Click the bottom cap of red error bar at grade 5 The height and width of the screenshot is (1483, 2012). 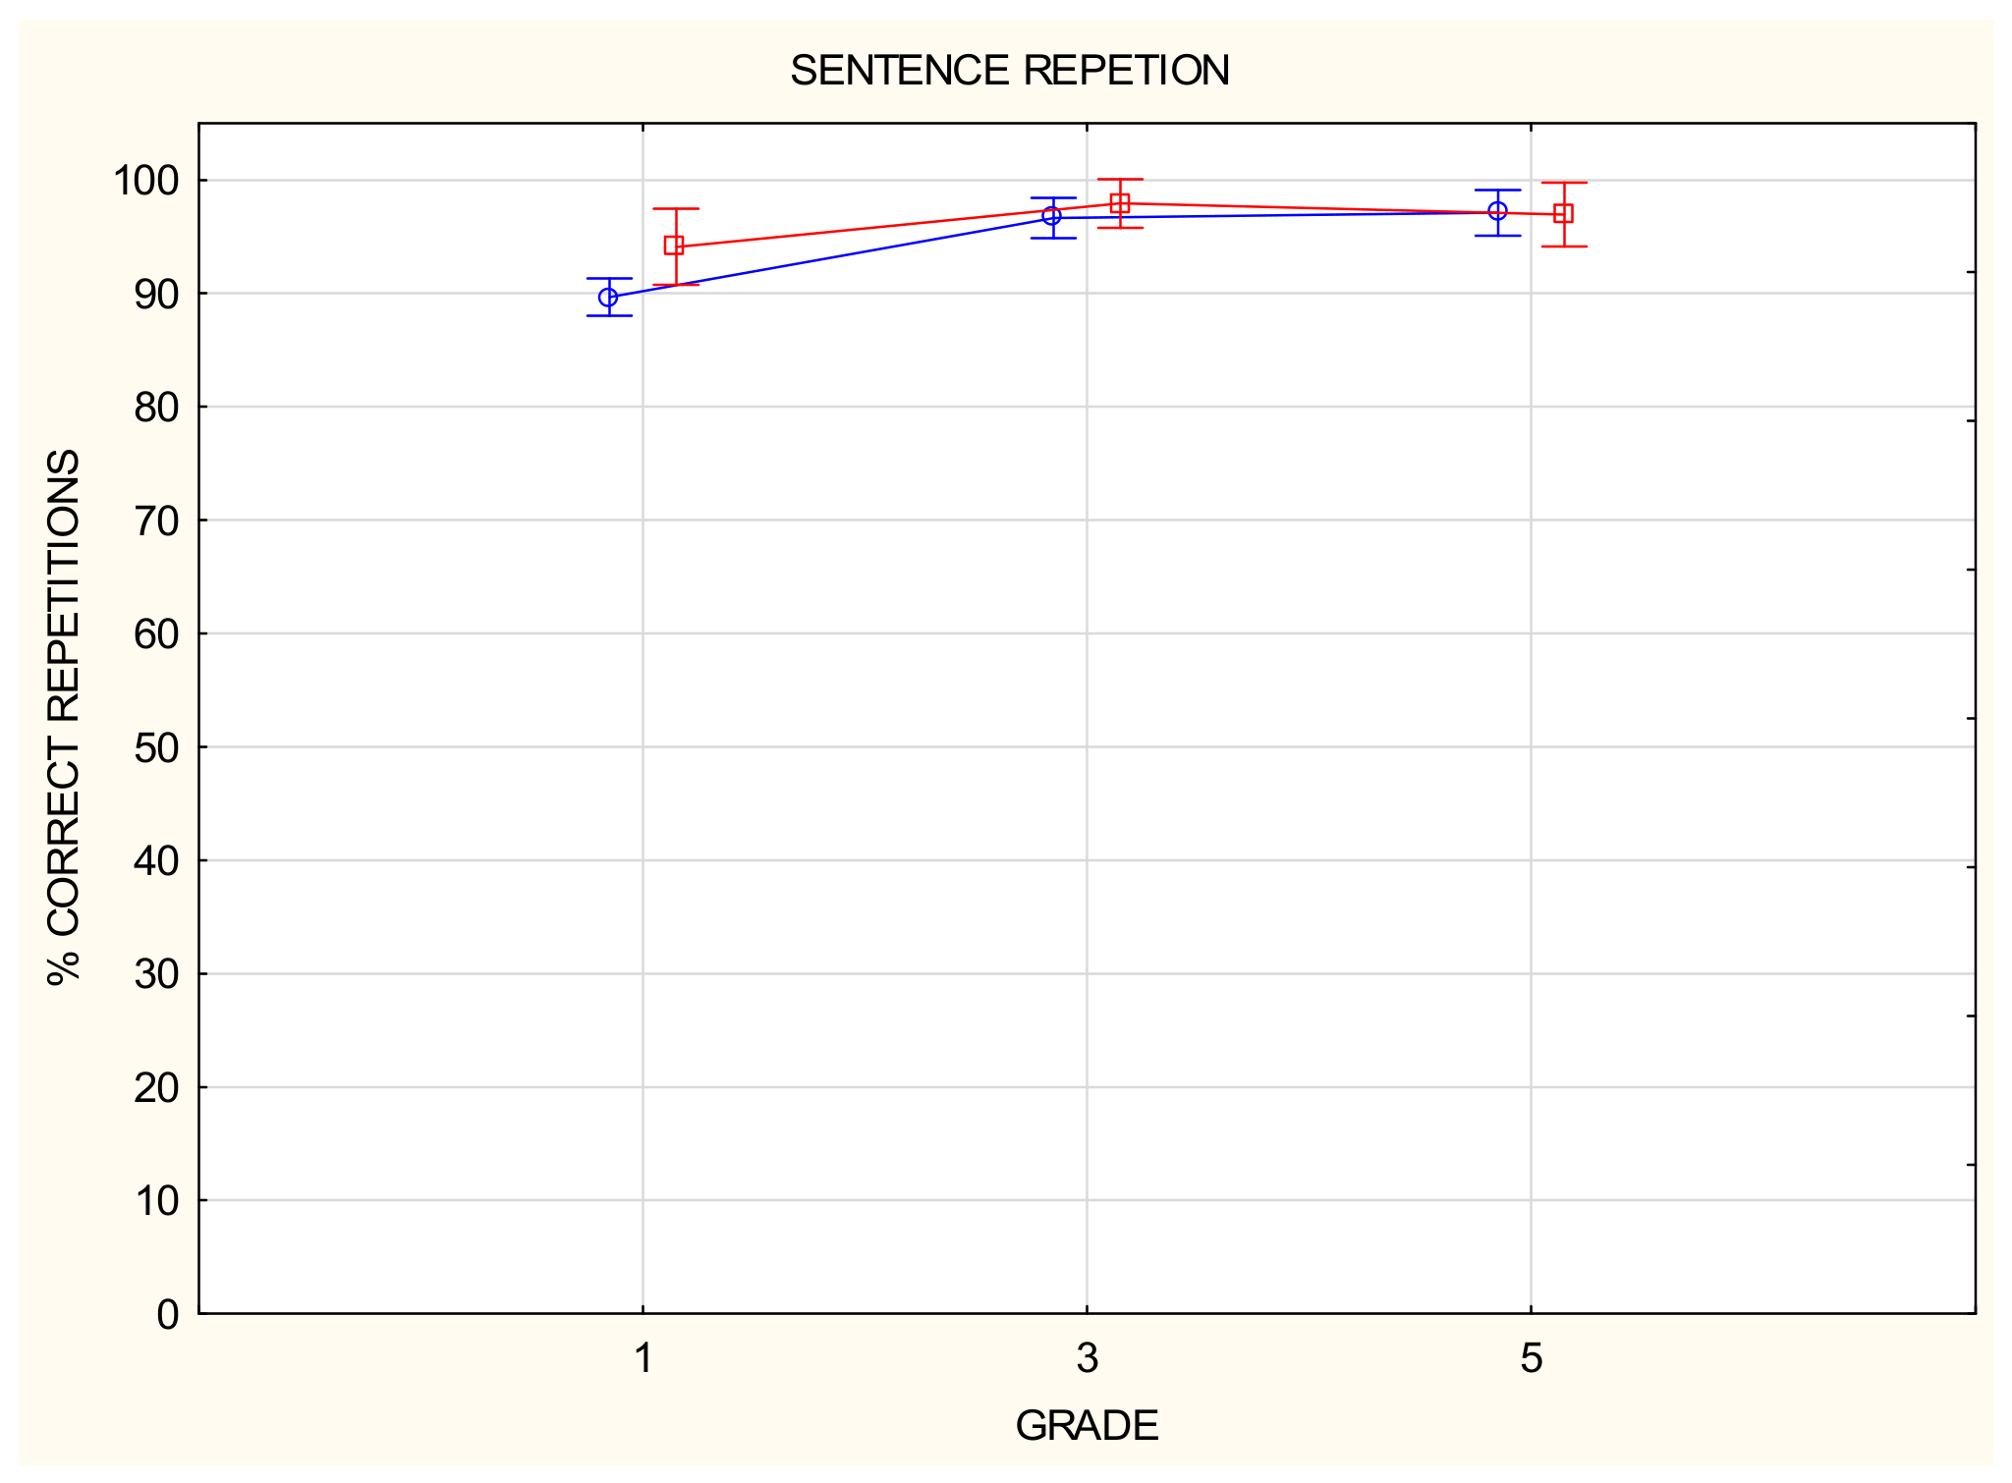coord(1564,247)
